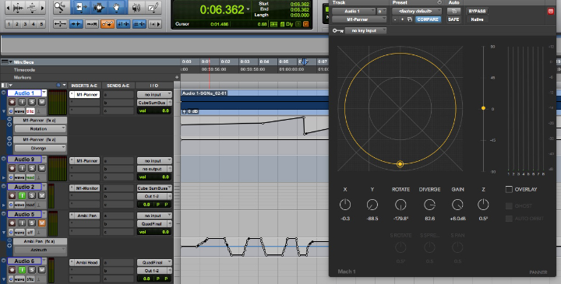The width and height of the screenshot is (561, 284).
Task: Click the COMPARE button
Action: pyautogui.click(x=428, y=19)
